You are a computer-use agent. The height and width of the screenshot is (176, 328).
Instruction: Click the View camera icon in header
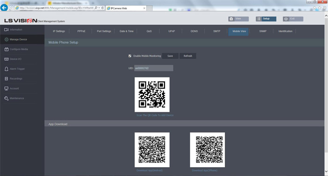[x=231, y=19]
